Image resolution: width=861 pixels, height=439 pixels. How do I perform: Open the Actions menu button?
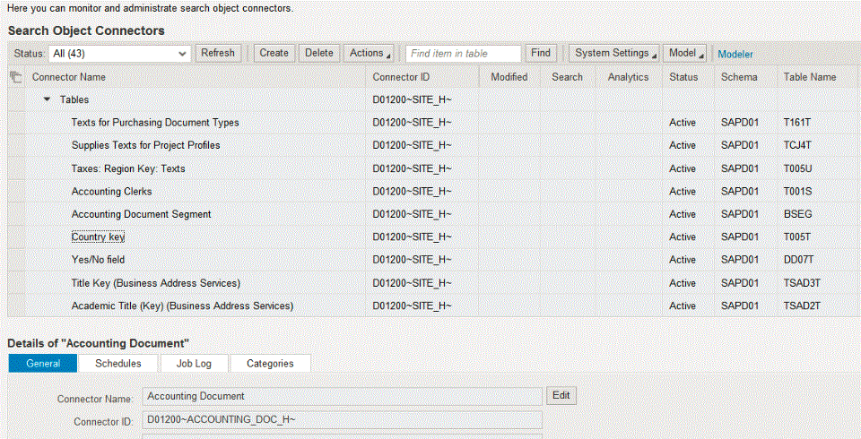369,53
